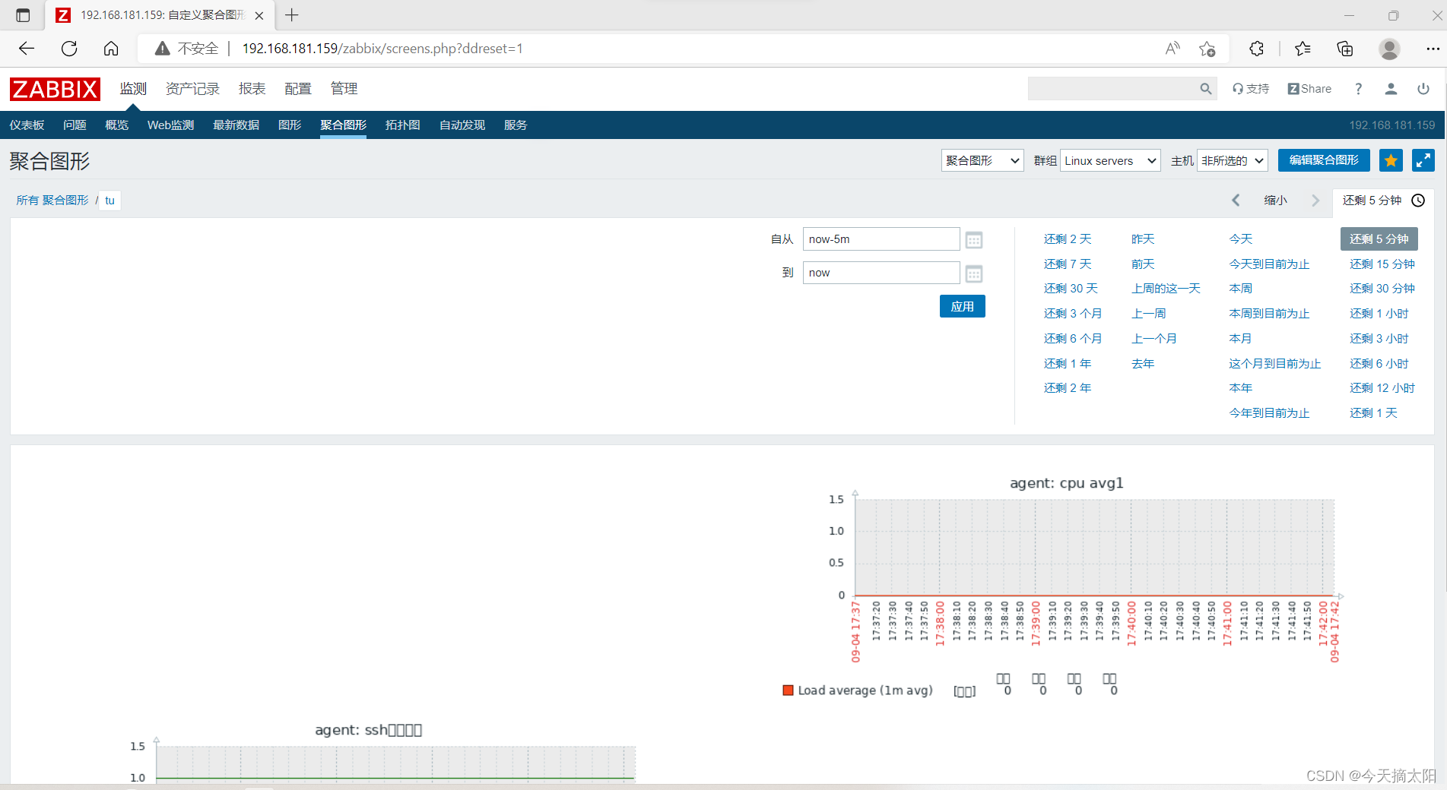Select the 还剩 15 分钟 time range
This screenshot has height=790, width=1447.
(x=1382, y=264)
